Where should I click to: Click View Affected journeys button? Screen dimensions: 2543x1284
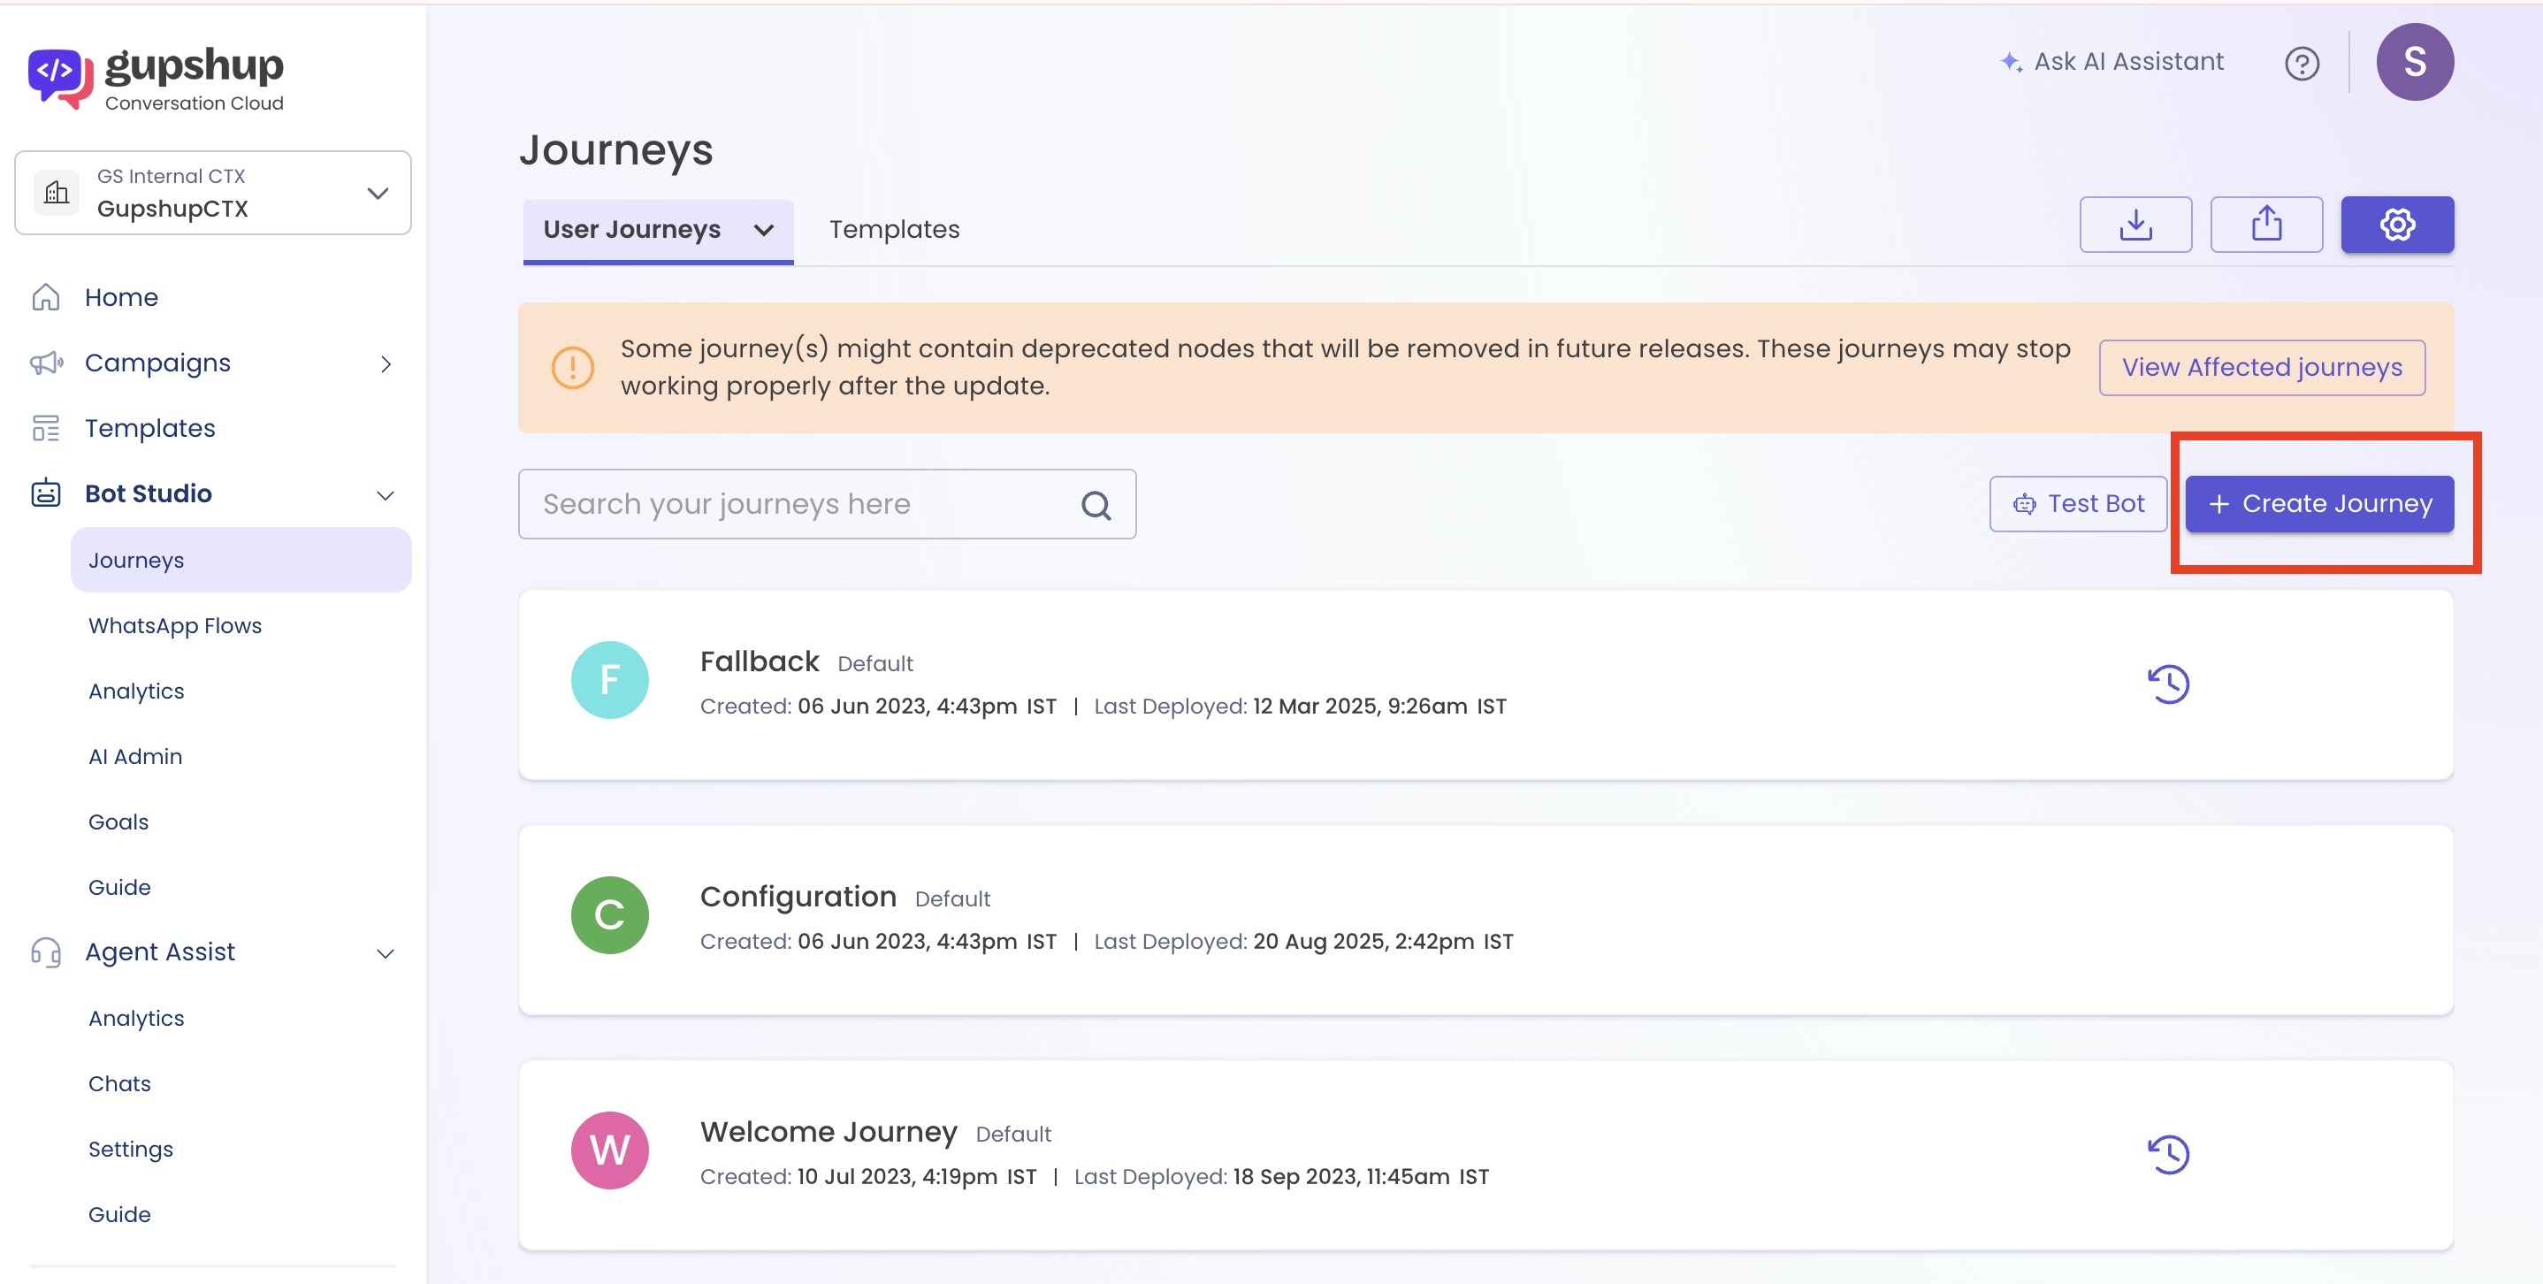(x=2262, y=367)
